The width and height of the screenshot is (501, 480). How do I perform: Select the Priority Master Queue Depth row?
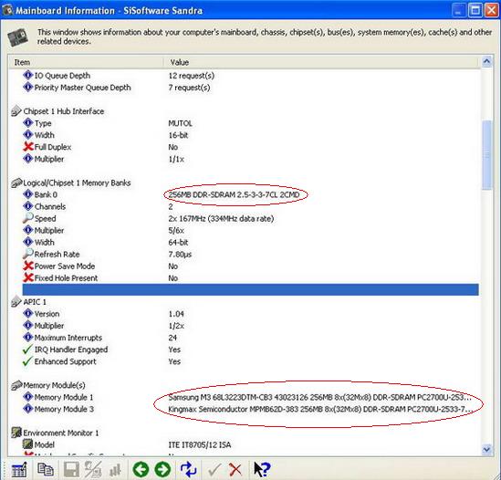click(x=250, y=88)
